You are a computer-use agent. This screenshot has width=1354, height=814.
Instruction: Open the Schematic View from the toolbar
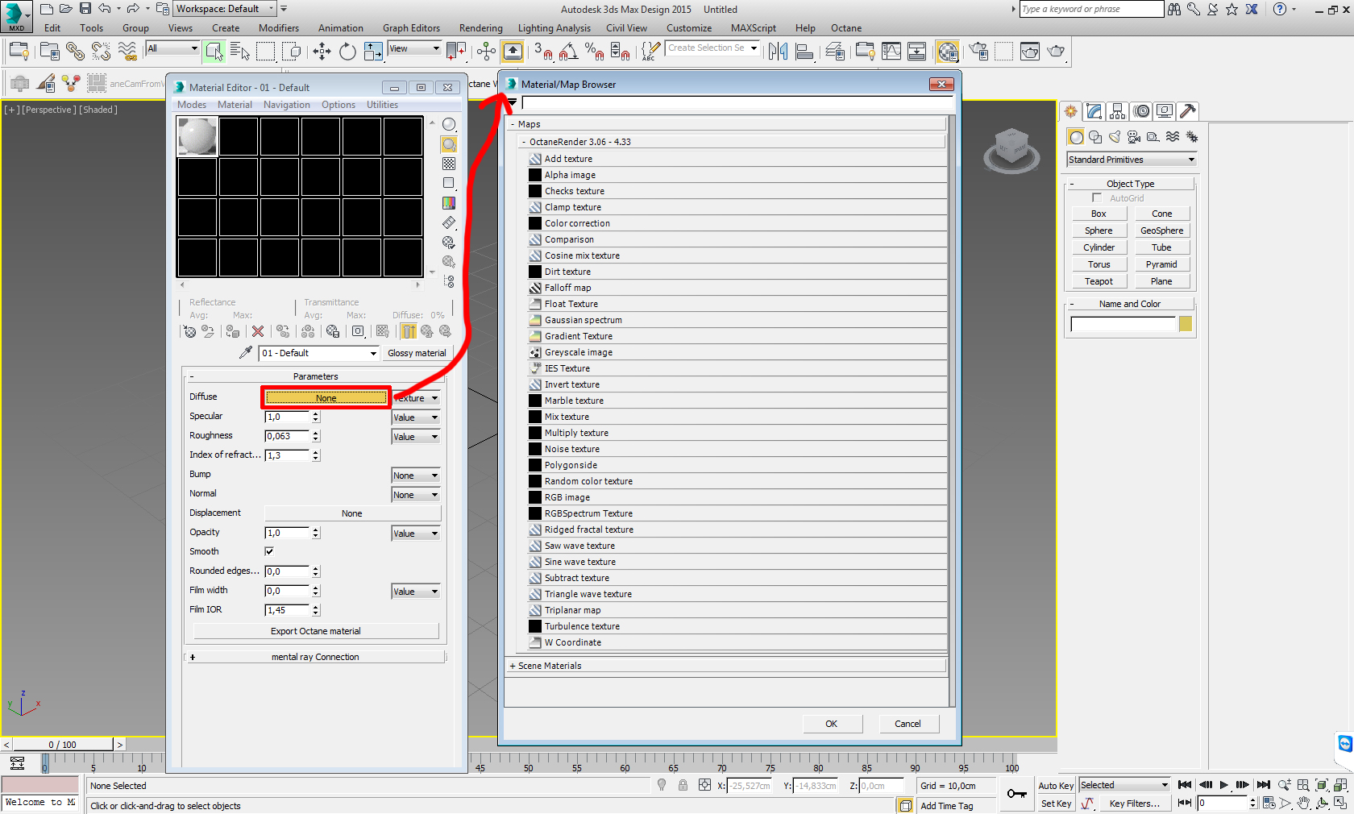[x=917, y=52]
